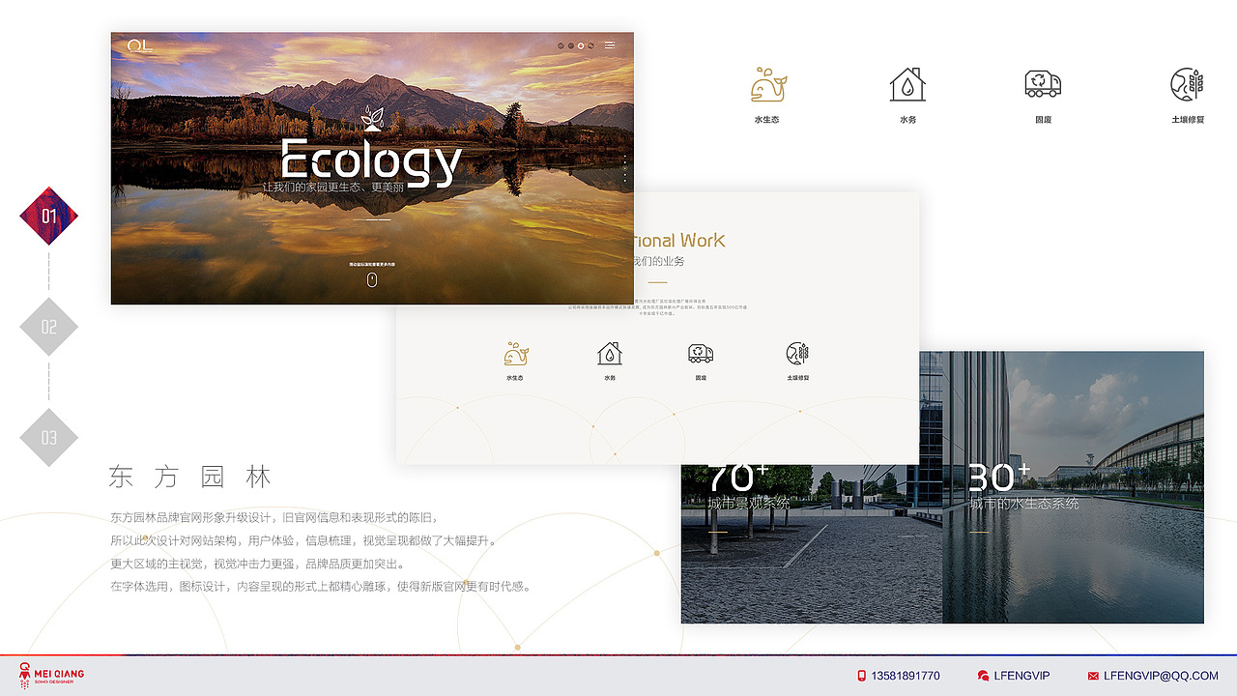Click the paragraph line starting 在字体选用
The image size is (1237, 696).
(321, 586)
